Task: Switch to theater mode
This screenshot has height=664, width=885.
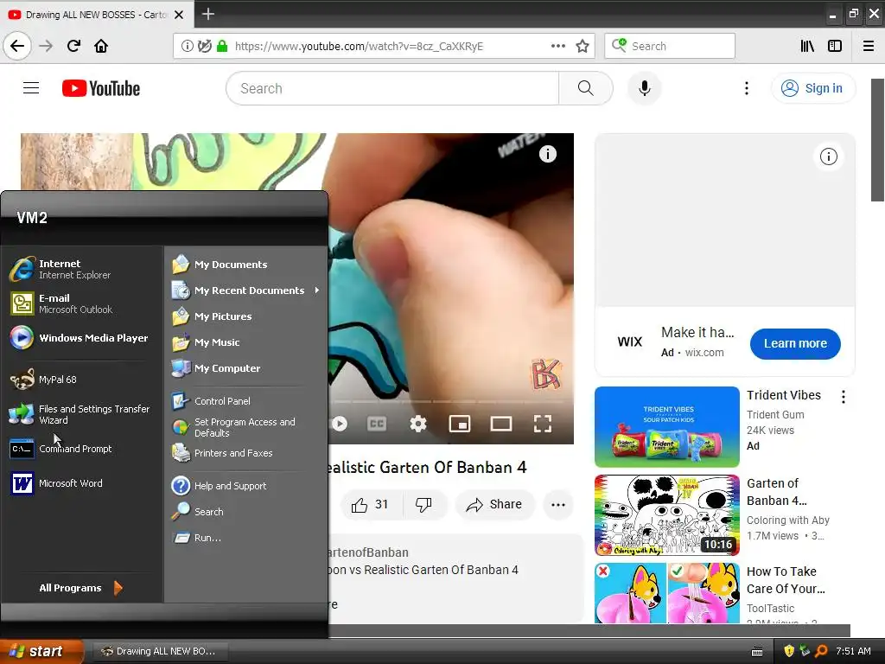Action: [501, 424]
